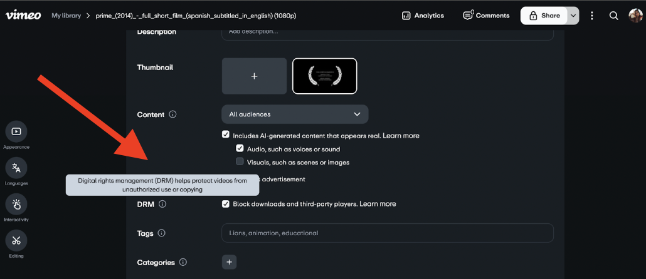Open the All audiences dropdown
Screen dimensions: 646x279
pyautogui.click(x=295, y=114)
